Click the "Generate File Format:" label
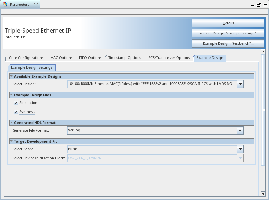 coord(31,130)
